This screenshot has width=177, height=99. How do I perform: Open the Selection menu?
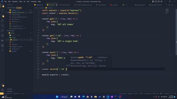coord(15,2)
